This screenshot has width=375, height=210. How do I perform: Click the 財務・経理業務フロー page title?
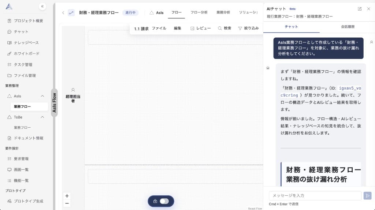[99, 13]
